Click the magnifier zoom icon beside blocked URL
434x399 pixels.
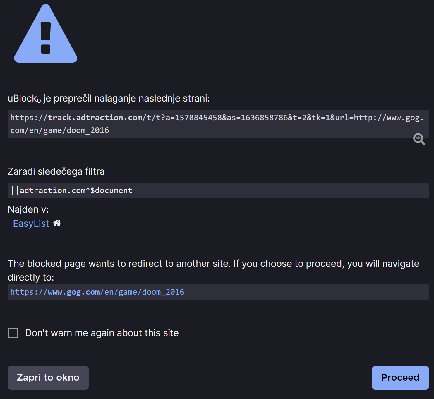coord(419,139)
